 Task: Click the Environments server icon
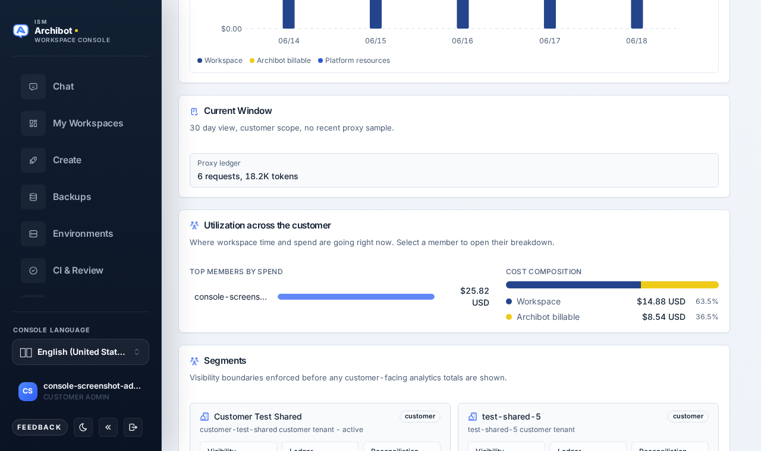point(33,234)
